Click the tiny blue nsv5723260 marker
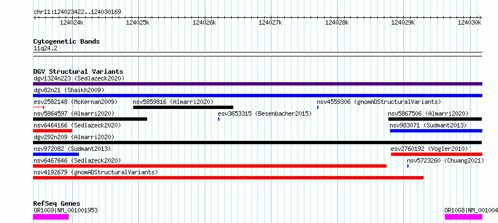 (408, 166)
